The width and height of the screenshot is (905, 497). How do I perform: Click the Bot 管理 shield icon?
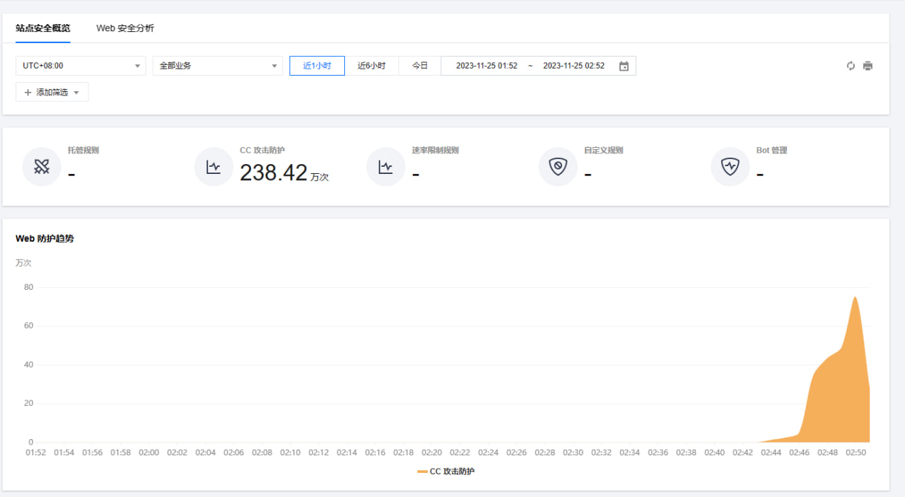pos(730,167)
